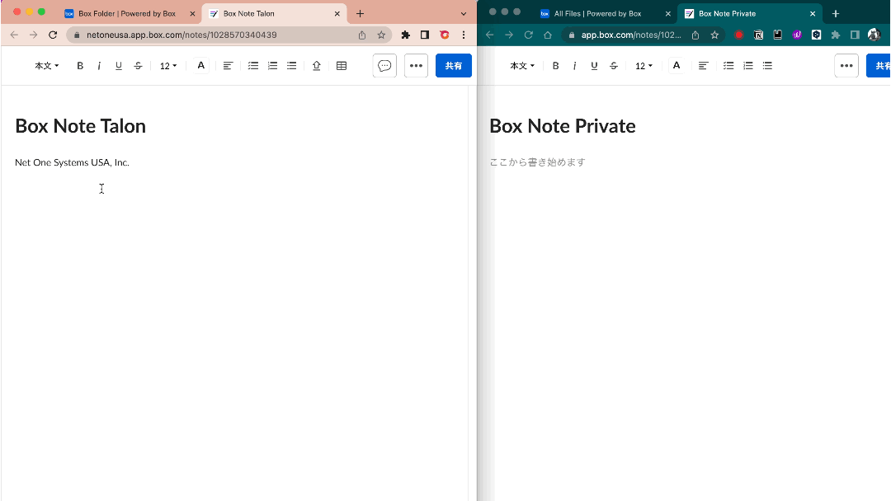
Task: Toggle side panel in left browser
Action: 425,35
